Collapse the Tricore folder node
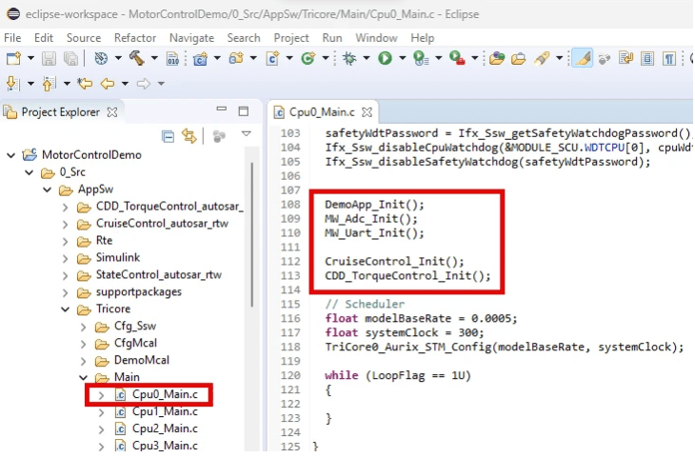This screenshot has height=458, width=695. click(x=66, y=309)
